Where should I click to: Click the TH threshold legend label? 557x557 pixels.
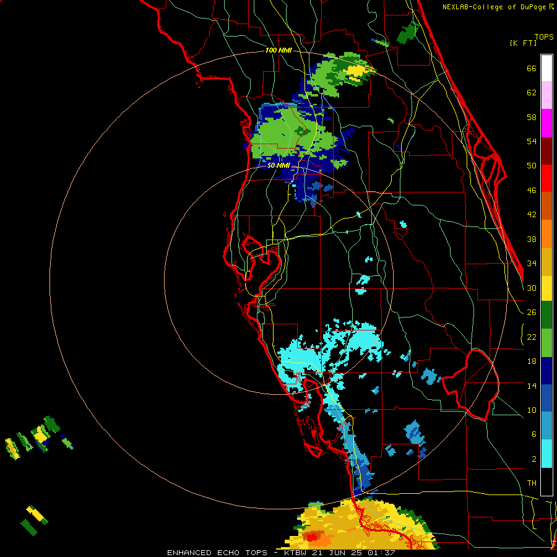(x=532, y=483)
